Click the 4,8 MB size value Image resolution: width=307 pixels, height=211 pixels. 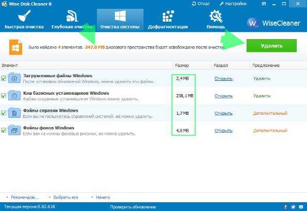click(182, 130)
